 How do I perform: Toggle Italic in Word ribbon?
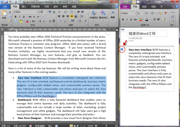[x=19, y=17]
